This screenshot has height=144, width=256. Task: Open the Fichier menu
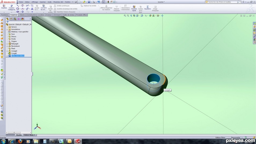pos(21,2)
